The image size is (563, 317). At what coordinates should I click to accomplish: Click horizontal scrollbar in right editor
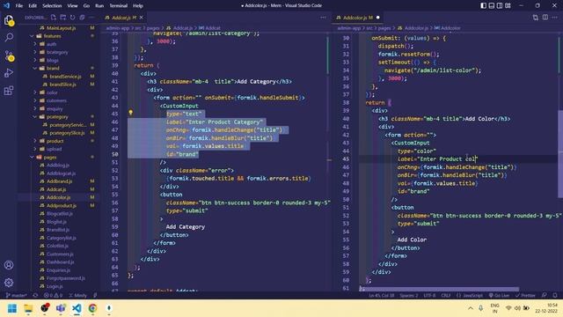point(439,289)
